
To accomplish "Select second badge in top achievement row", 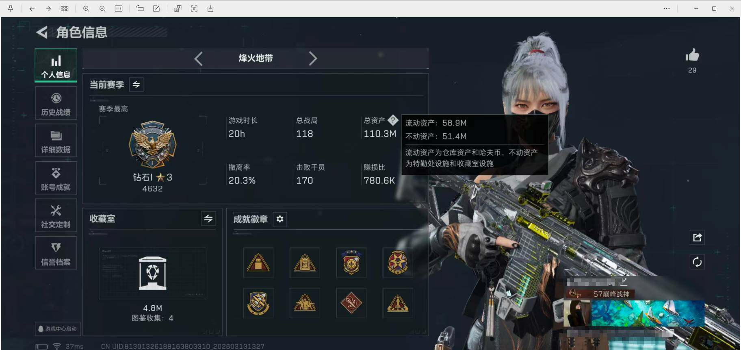I will (305, 263).
